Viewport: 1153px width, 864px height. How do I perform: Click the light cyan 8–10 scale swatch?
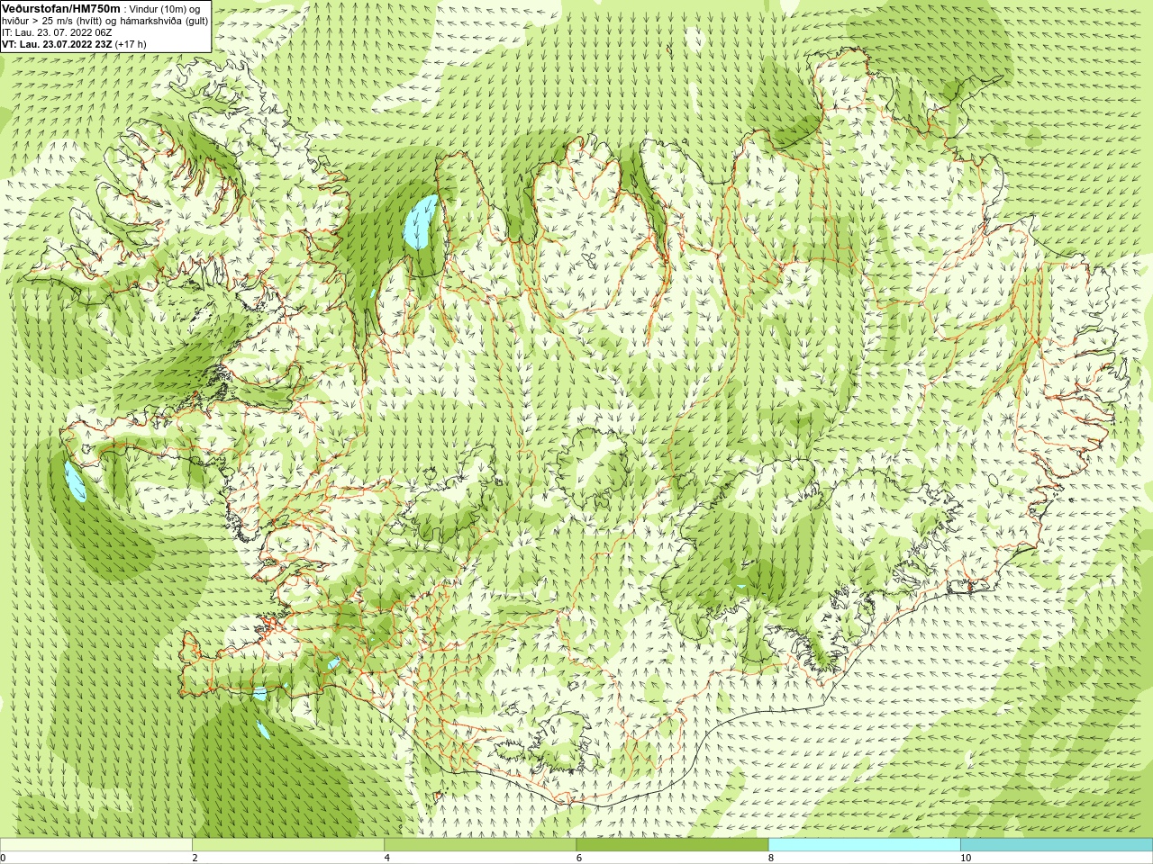click(864, 845)
